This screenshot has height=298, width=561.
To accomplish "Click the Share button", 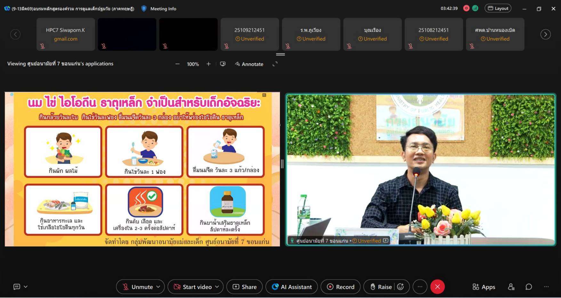I will tap(244, 287).
